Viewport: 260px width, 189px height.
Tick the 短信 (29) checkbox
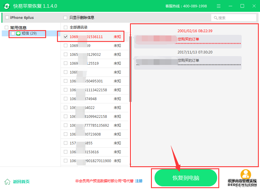click(x=13, y=33)
